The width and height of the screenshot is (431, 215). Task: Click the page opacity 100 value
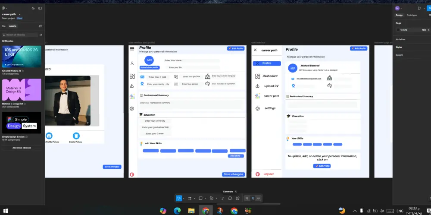coord(424,30)
